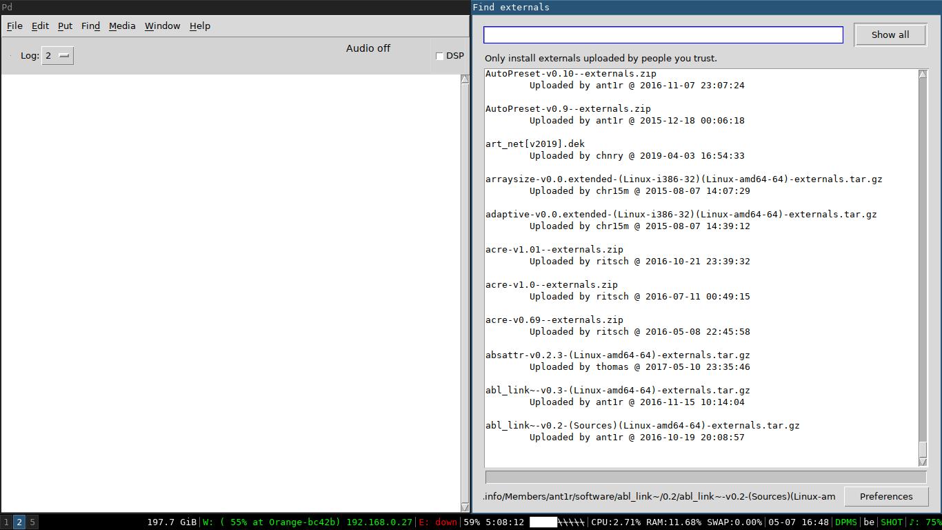Click 'Uploaded by thomas @ 2017-05-10' line
This screenshot has width=942, height=530.
click(640, 367)
